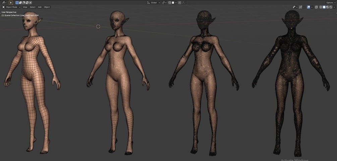Open the Add menu
This screenshot has width=337, height=161.
(40, 7)
